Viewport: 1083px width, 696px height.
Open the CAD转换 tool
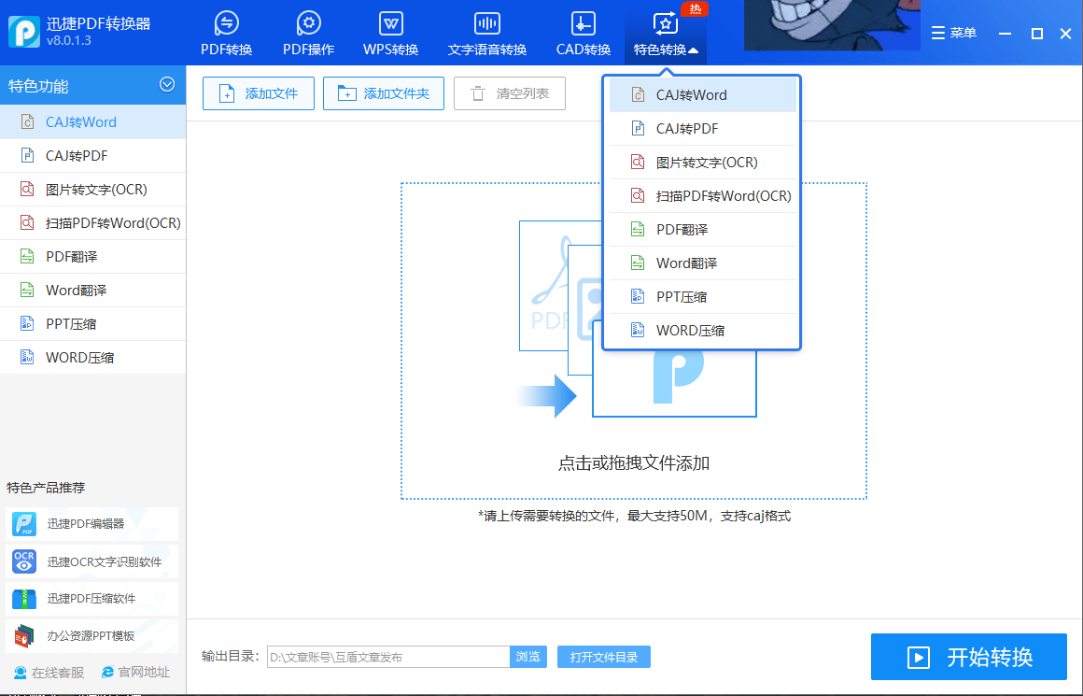click(x=582, y=33)
